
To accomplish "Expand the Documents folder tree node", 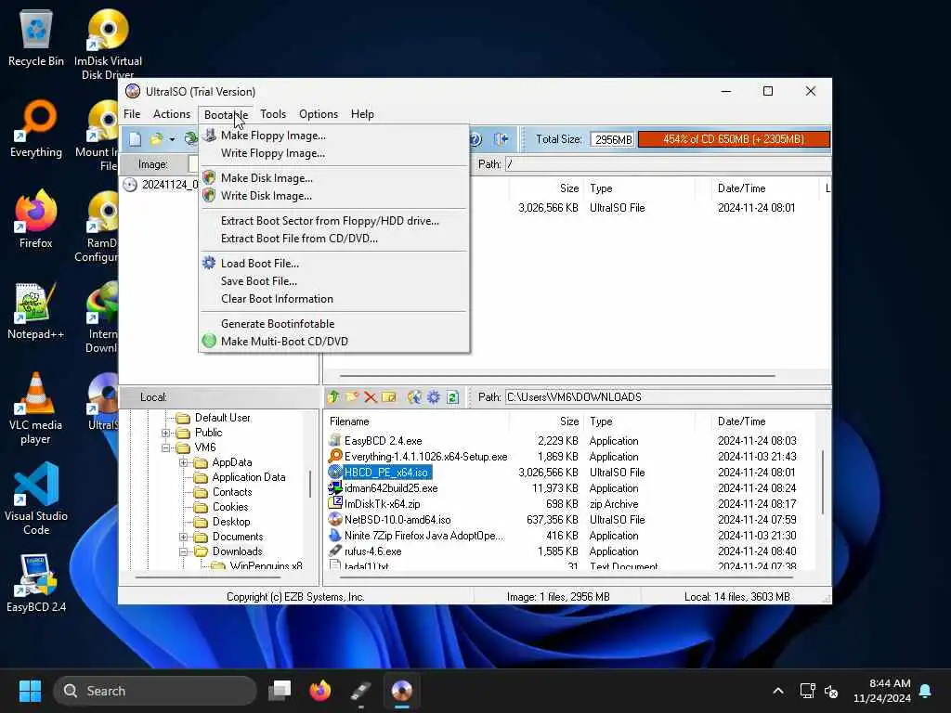I will click(183, 538).
